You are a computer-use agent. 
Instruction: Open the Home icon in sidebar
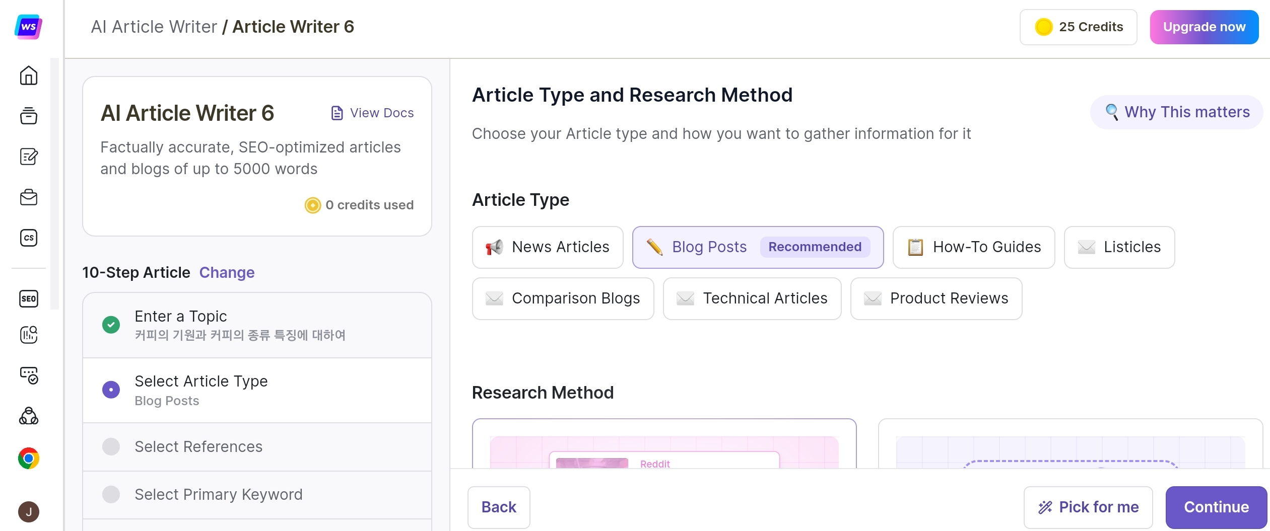[29, 75]
